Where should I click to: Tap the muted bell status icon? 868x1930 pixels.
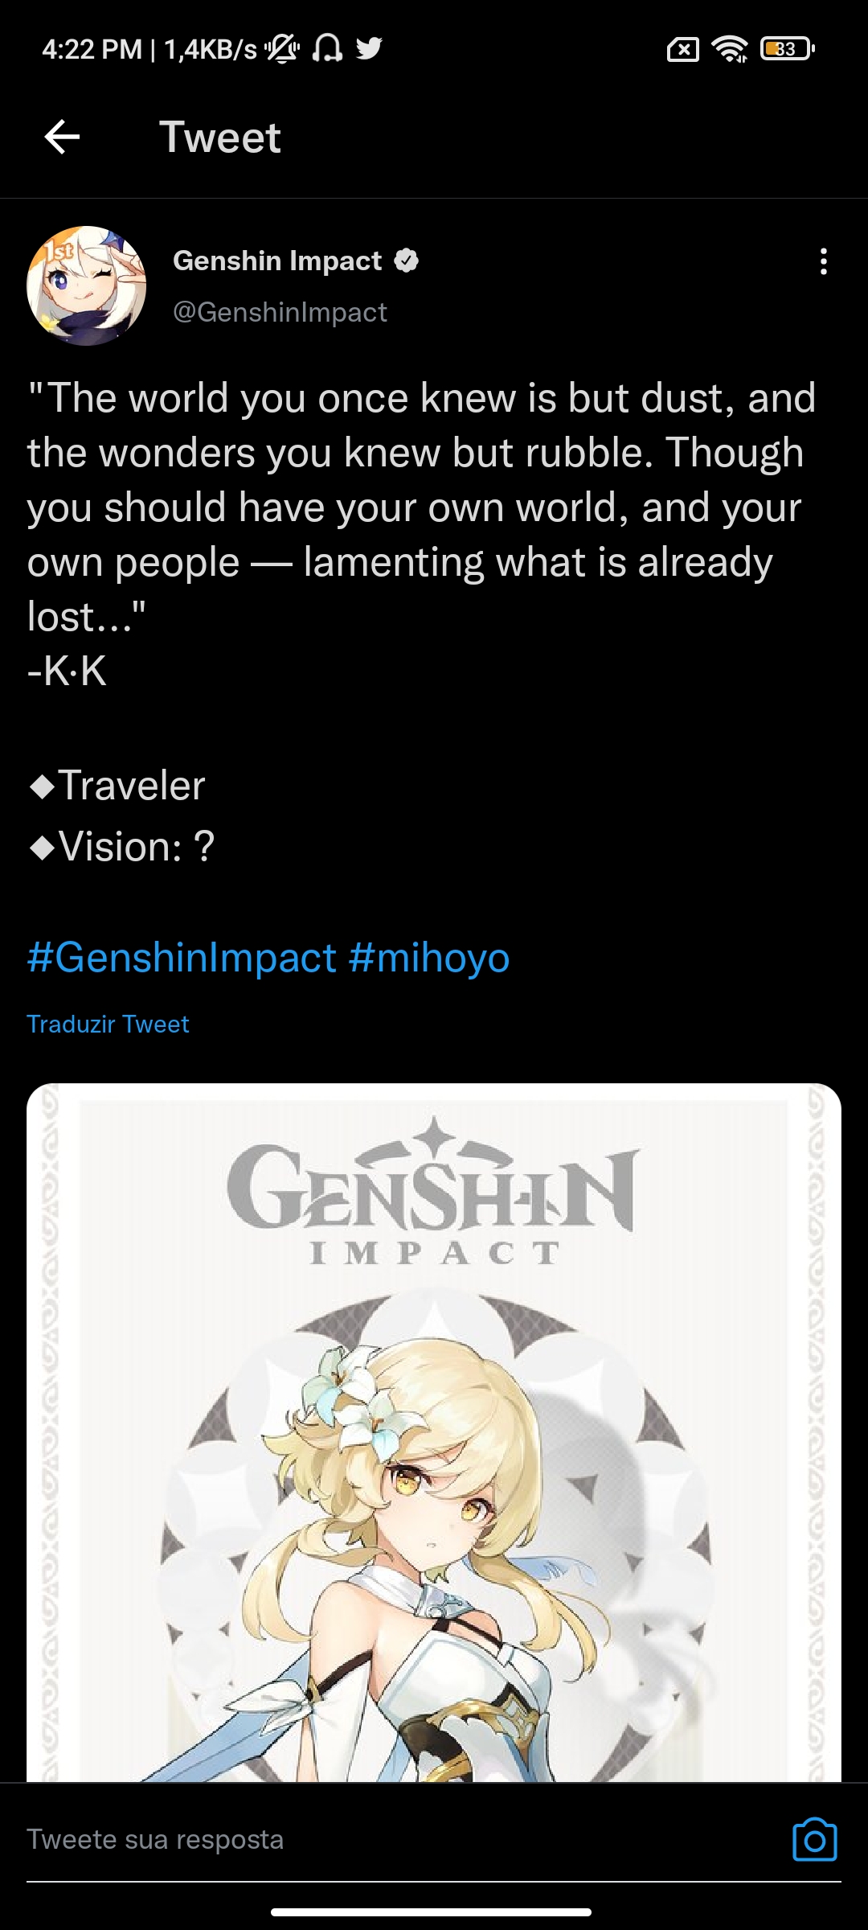282,48
